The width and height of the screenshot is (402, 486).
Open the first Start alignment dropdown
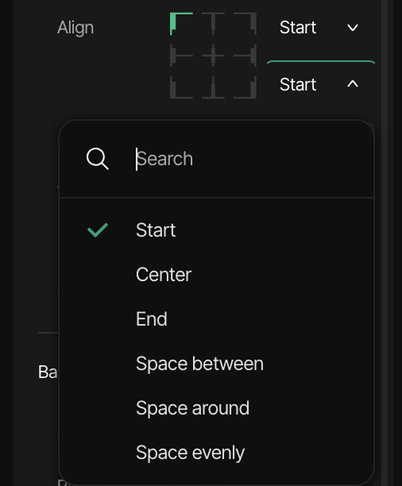[x=320, y=27]
